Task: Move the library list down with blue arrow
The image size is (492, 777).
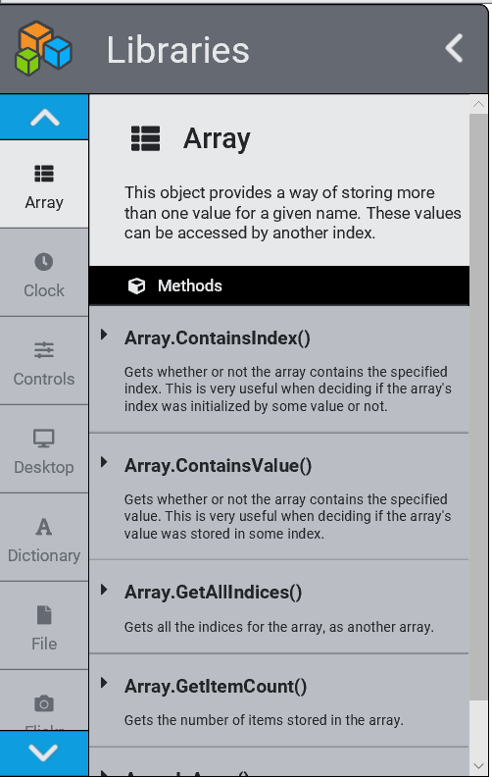Action: 44,753
